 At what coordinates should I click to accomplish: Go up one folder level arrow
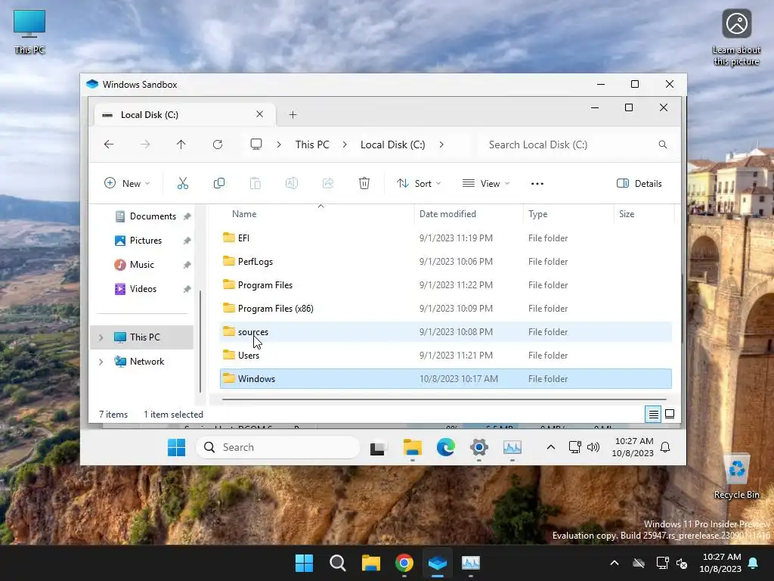181,144
